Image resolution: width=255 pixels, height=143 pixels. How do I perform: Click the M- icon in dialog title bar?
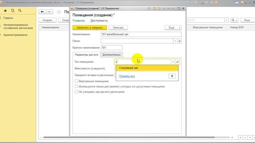(x=173, y=8)
